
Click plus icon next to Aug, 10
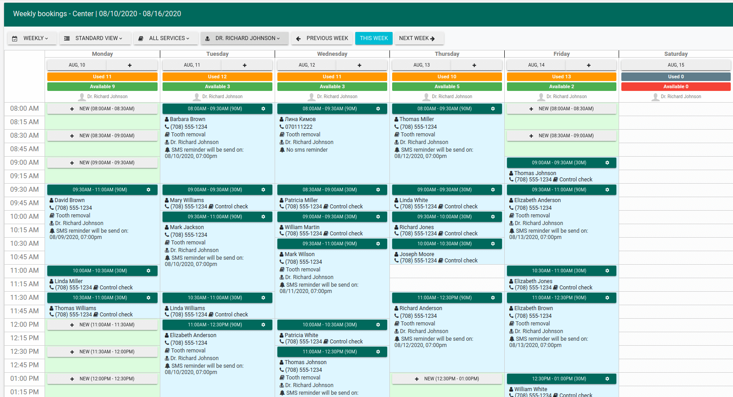pos(130,65)
